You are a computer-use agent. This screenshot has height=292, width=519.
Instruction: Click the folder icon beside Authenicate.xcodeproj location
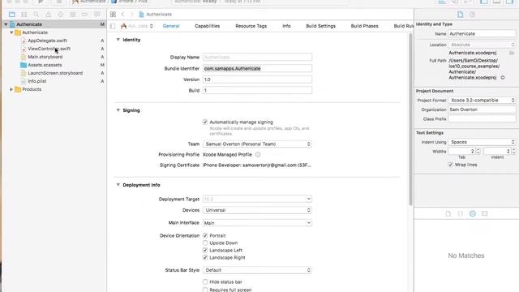[512, 53]
